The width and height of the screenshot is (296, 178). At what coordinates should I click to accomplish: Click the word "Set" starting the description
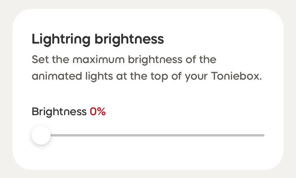point(39,60)
